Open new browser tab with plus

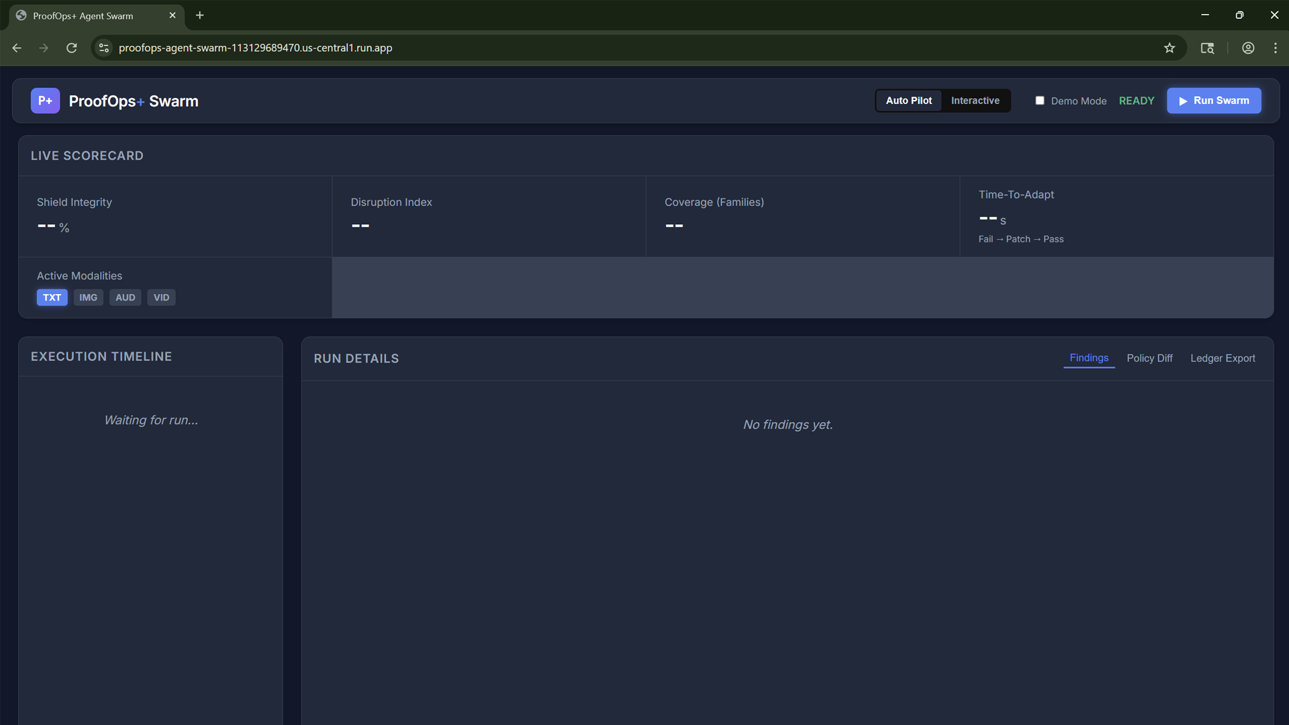(x=199, y=15)
